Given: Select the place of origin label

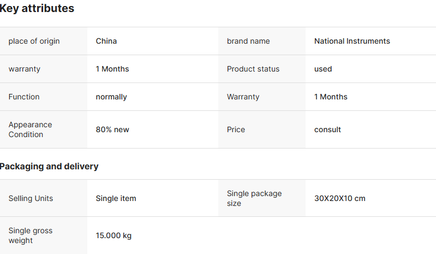Looking at the screenshot, I should pyautogui.click(x=34, y=41).
